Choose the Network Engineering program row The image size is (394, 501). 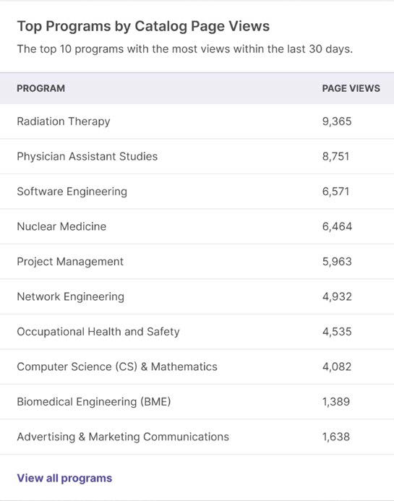pyautogui.click(x=197, y=296)
